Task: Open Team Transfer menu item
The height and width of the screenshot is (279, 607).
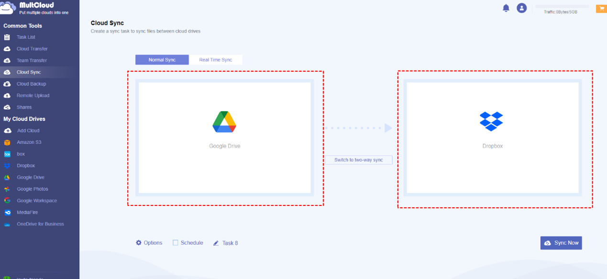Action: pos(32,61)
